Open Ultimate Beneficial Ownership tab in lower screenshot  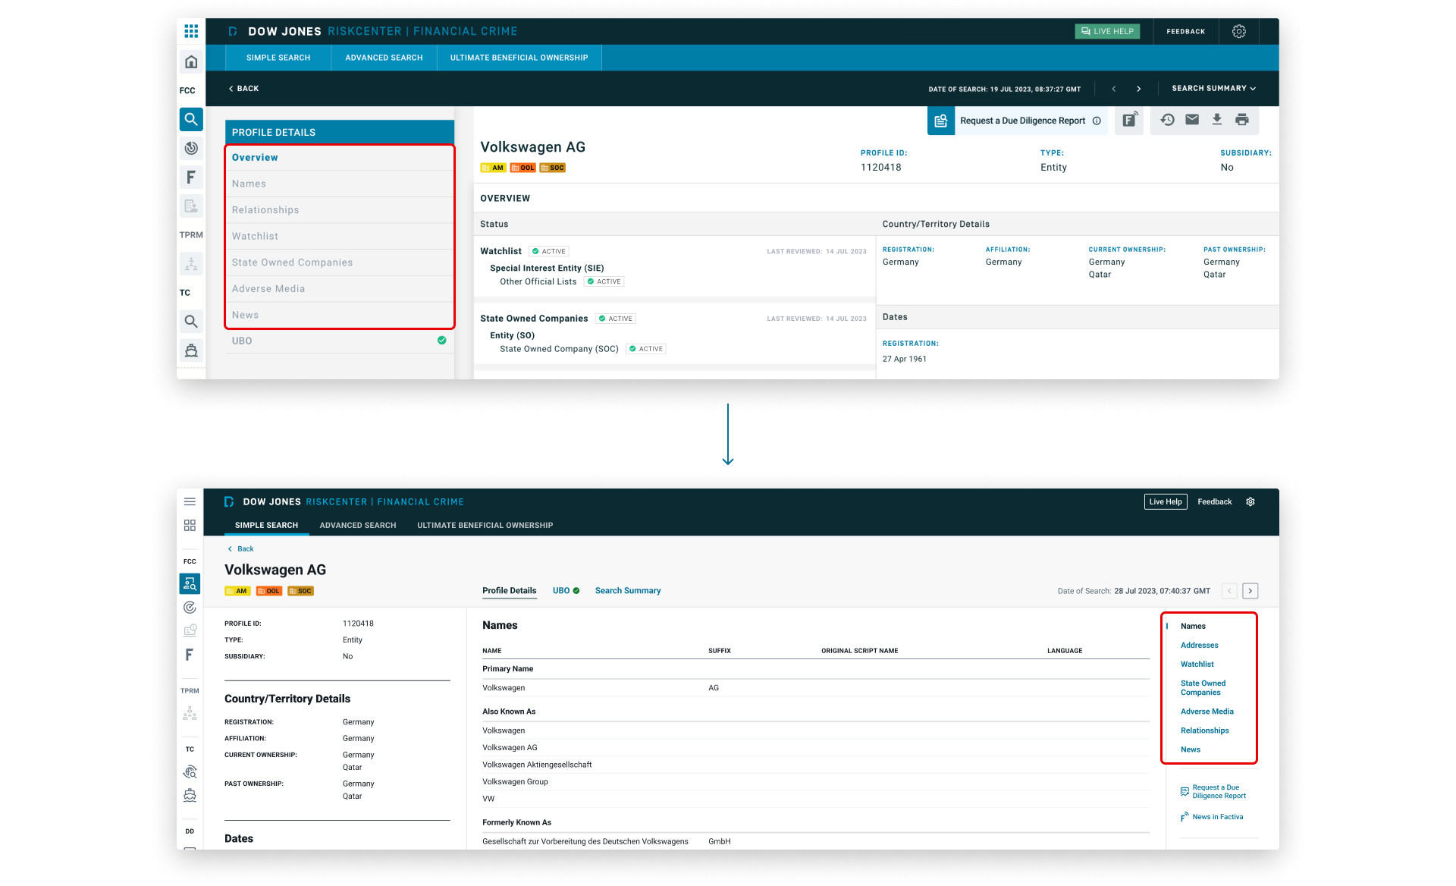(485, 525)
